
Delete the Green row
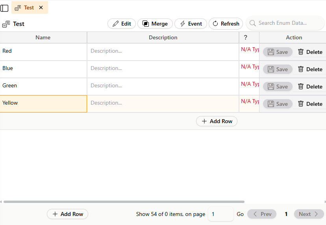(x=310, y=87)
